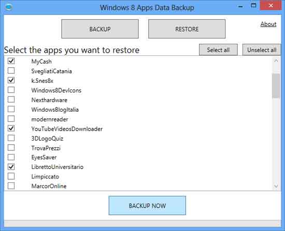Select the MyCash label text
285x231 pixels.
point(41,61)
